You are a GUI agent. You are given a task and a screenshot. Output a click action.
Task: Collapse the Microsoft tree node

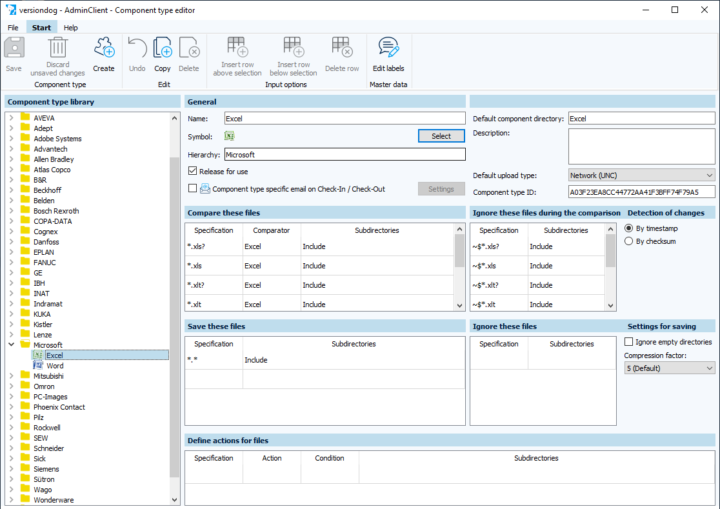[x=12, y=344]
